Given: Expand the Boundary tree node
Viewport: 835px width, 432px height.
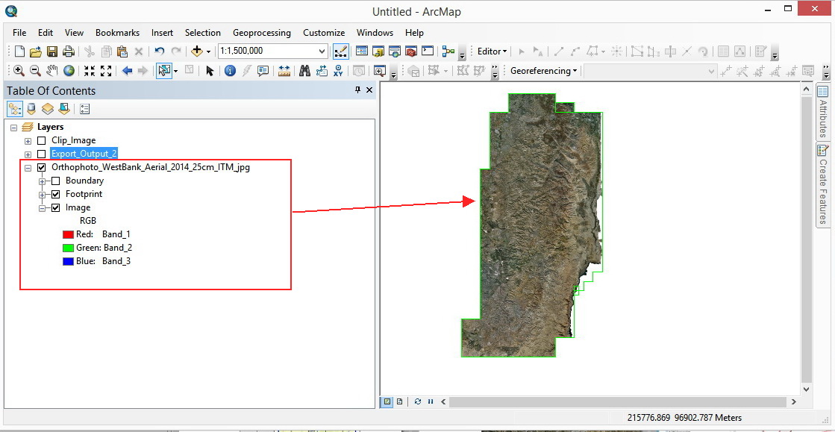Looking at the screenshot, I should 43,180.
